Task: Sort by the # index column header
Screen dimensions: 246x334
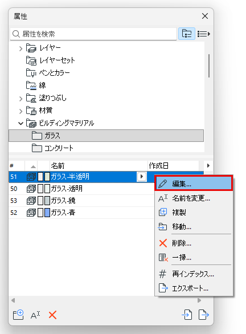Action: tap(17, 166)
